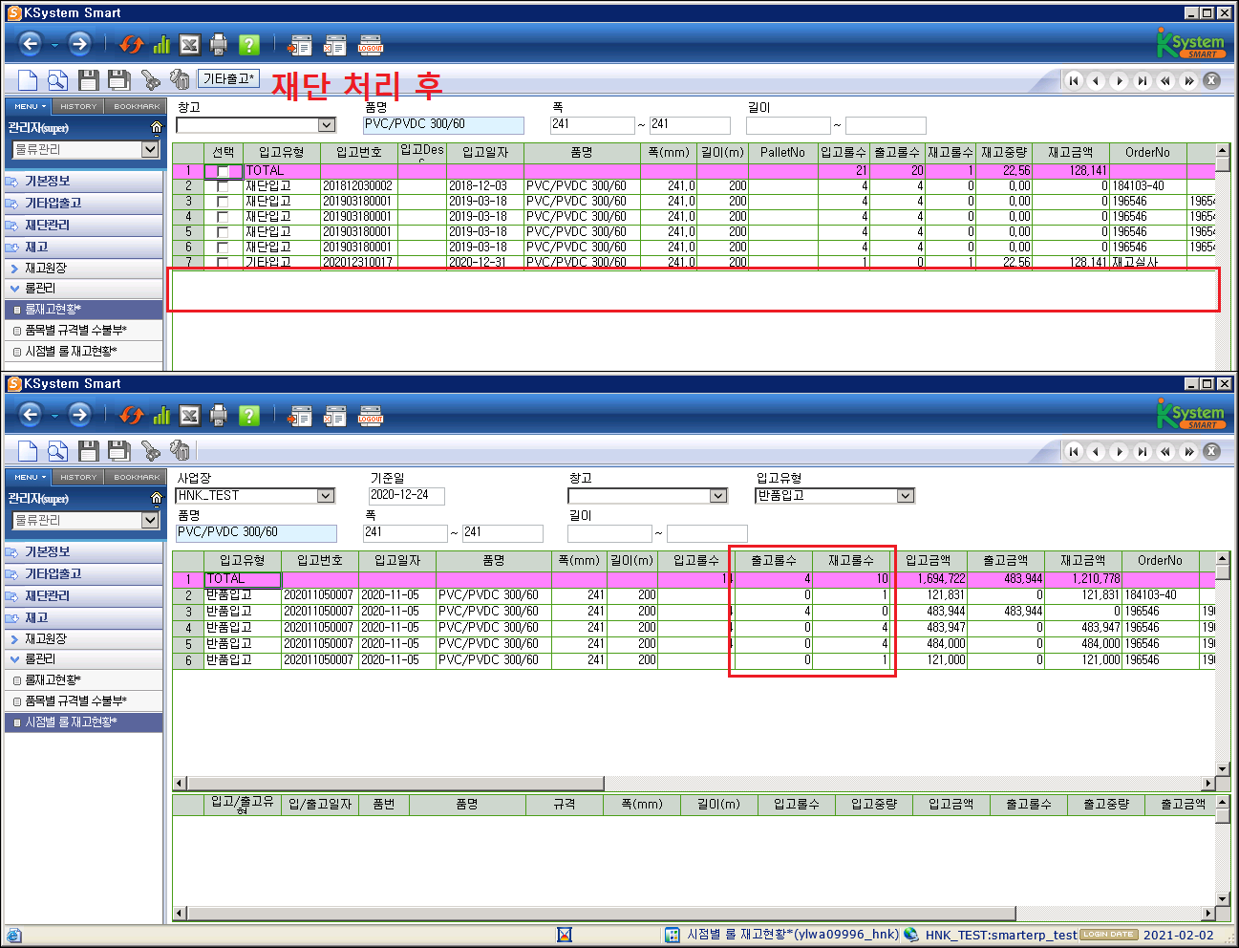Open the HISTORY tab in the lower window
The image size is (1239, 948).
[x=78, y=477]
